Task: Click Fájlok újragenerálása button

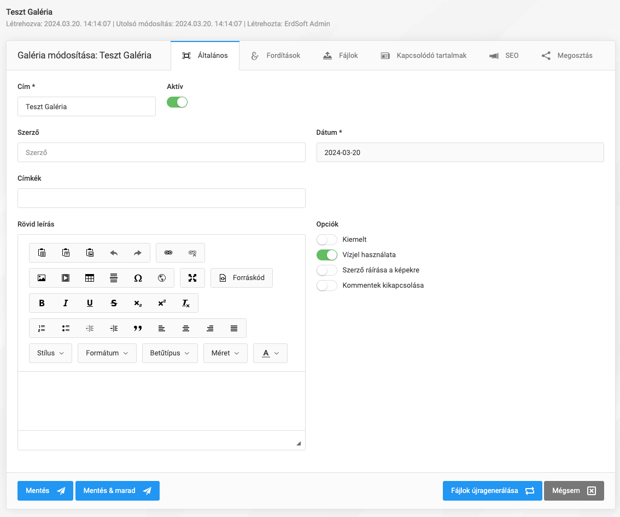Action: 492,491
